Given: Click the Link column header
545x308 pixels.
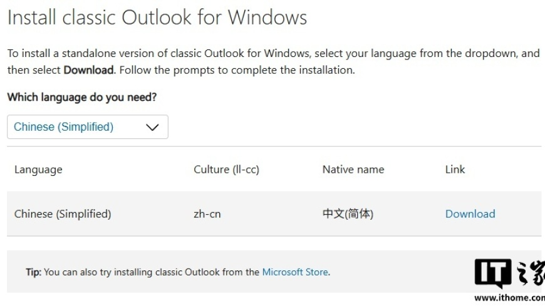Looking at the screenshot, I should pos(455,170).
